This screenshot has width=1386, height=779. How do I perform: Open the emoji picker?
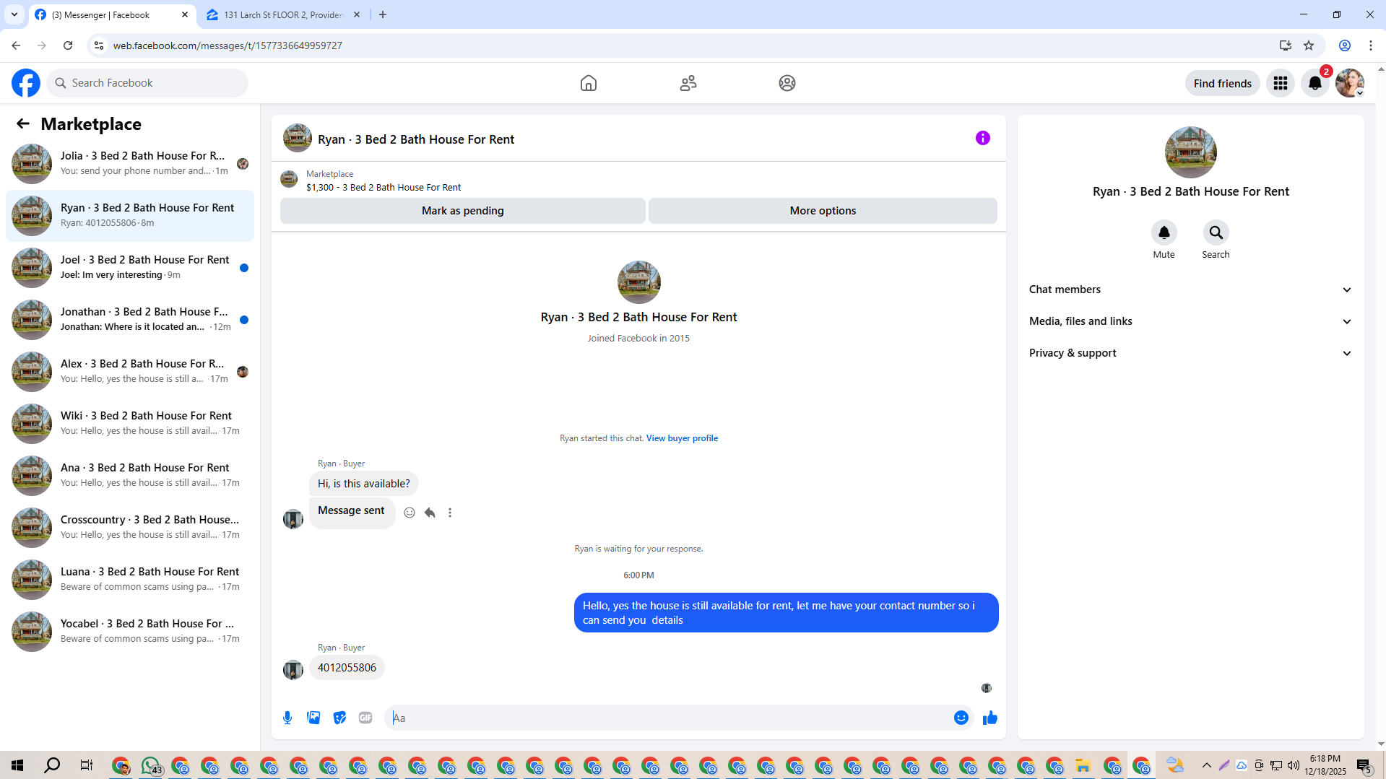(961, 718)
